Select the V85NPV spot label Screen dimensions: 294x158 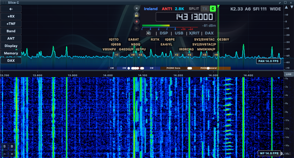109,49
